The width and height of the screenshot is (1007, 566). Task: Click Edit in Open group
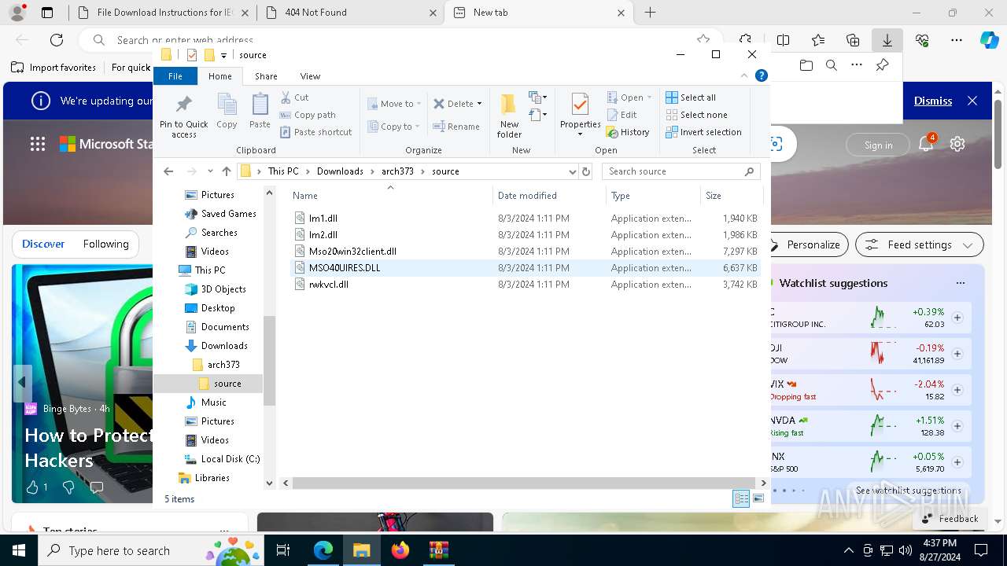click(x=622, y=115)
